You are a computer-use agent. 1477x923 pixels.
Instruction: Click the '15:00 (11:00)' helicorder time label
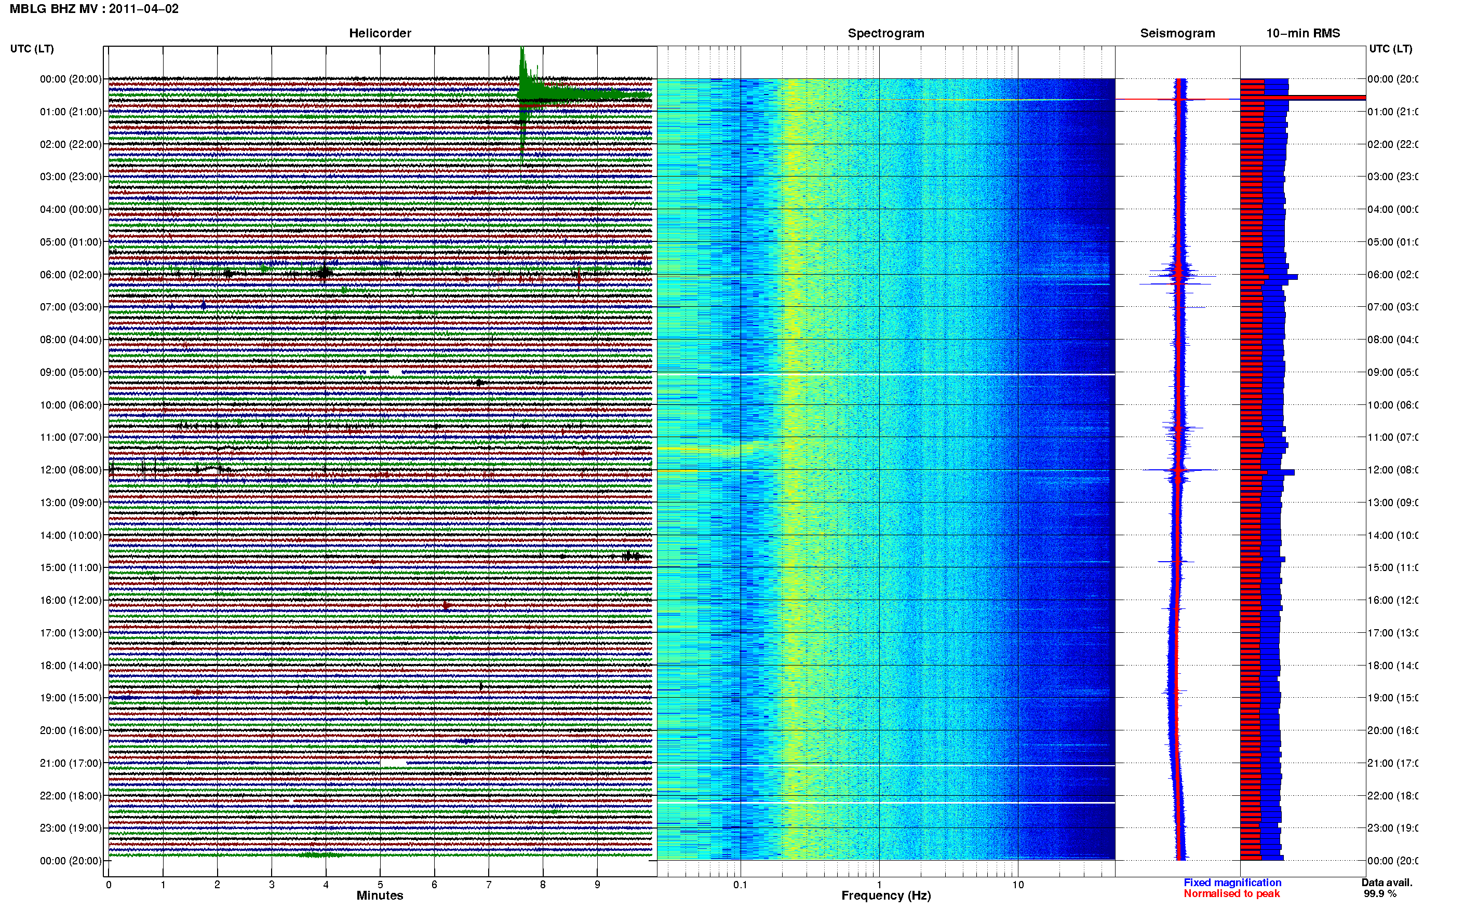[x=71, y=568]
